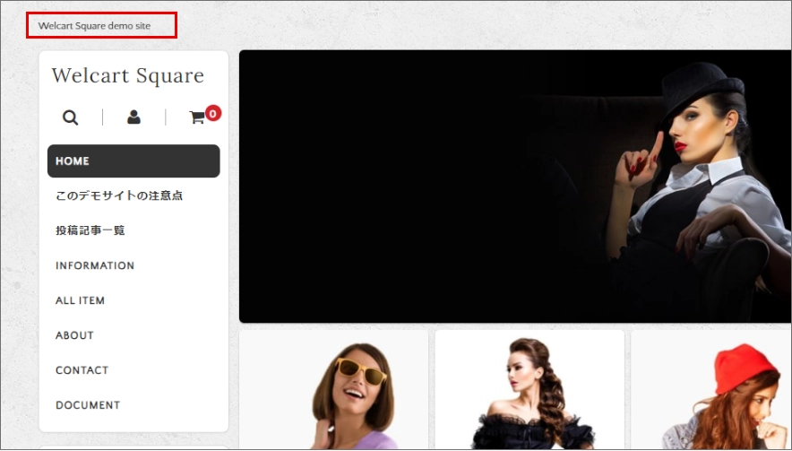
Task: Go to INFORMATION menu item
Action: point(95,265)
